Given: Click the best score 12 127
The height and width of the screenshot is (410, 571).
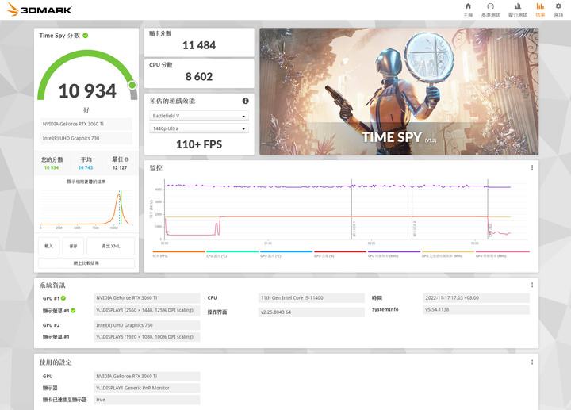Looking at the screenshot, I should click(120, 168).
